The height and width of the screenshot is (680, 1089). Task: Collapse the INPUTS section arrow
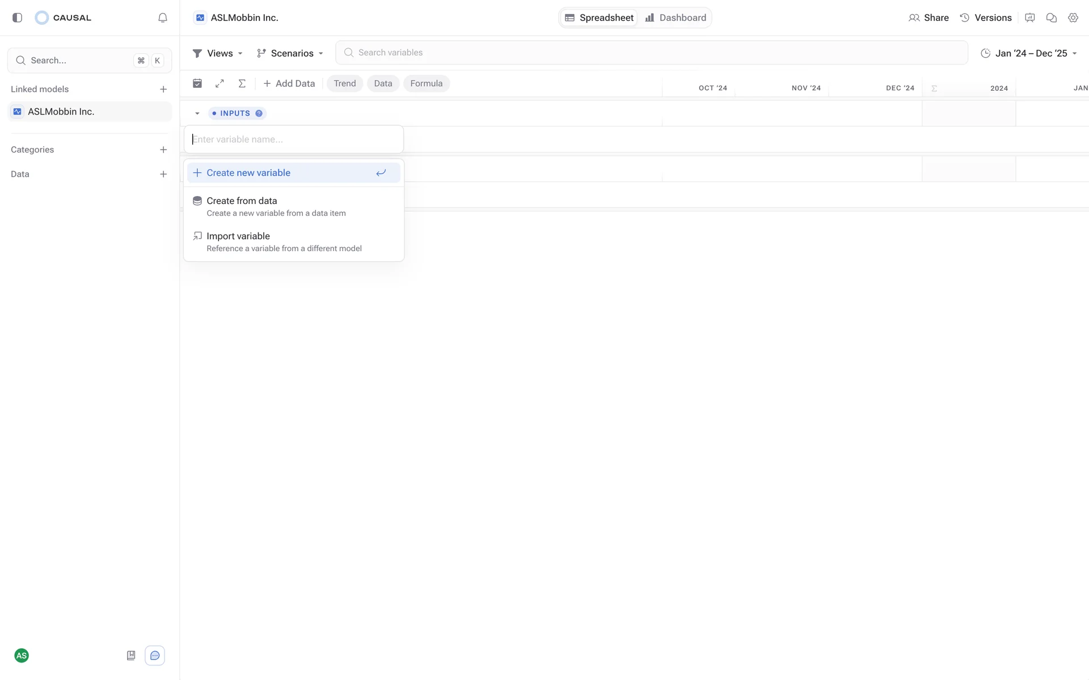[x=197, y=113]
